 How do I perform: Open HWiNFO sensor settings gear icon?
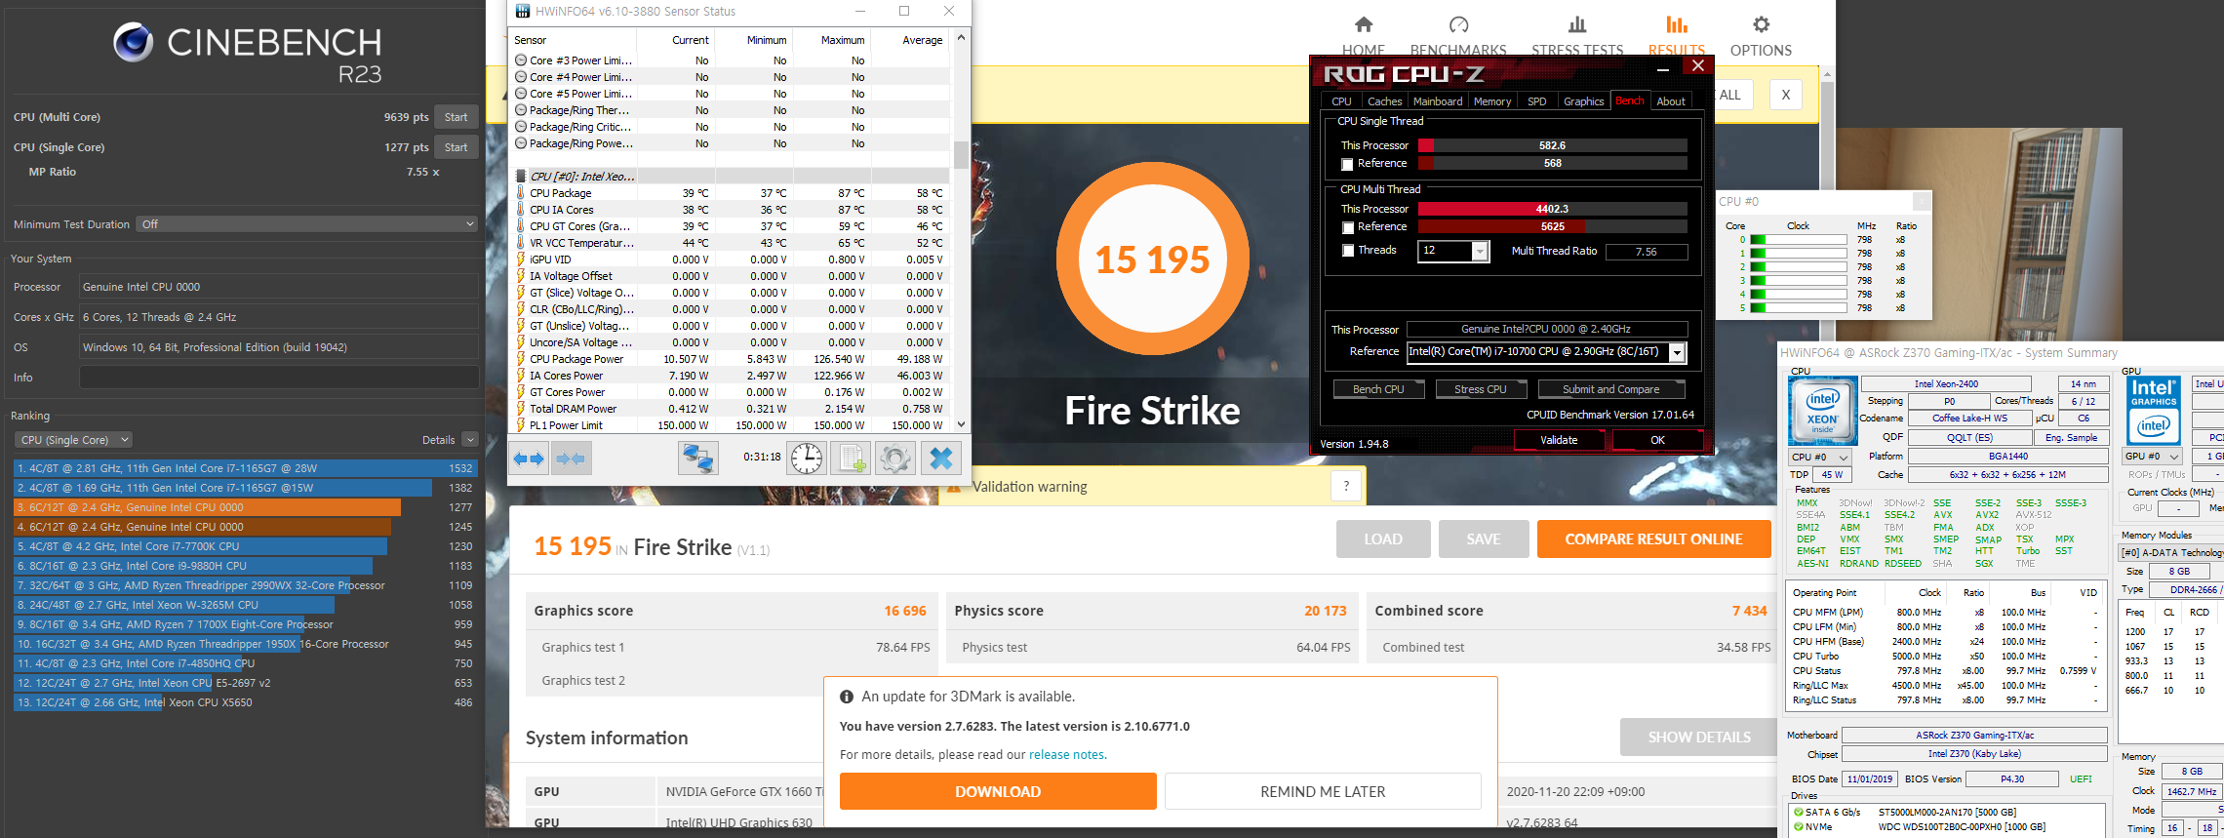click(894, 459)
